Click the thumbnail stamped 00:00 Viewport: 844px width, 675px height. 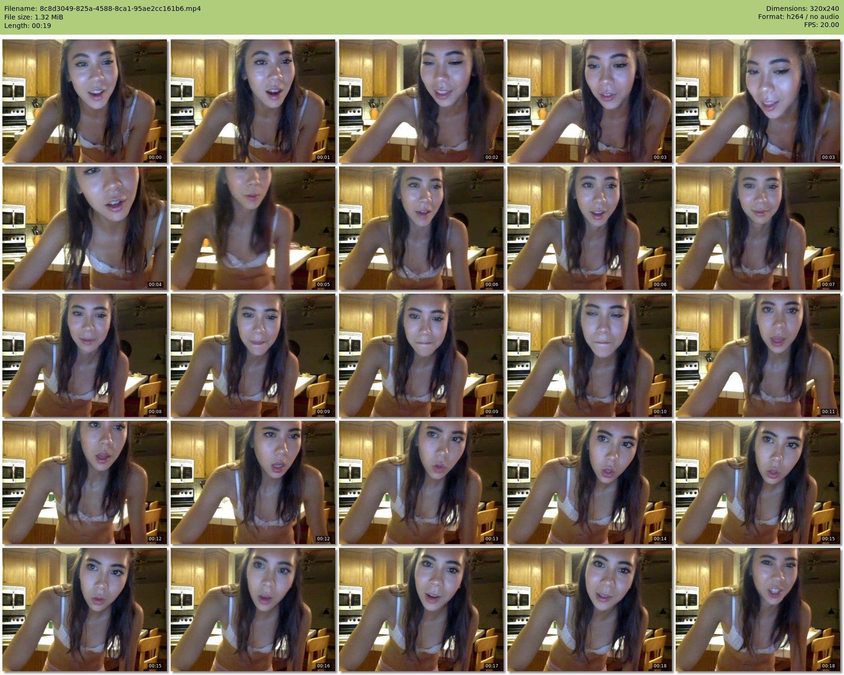(84, 101)
